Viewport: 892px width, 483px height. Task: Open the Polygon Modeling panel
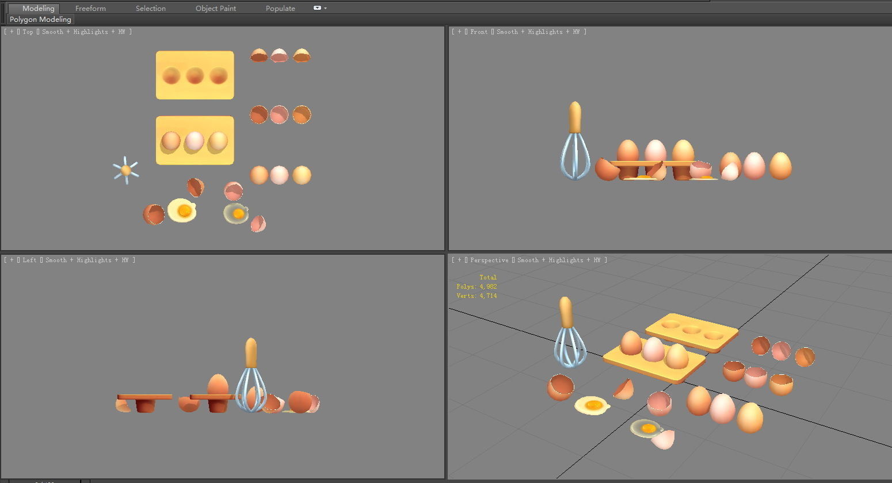(40, 19)
